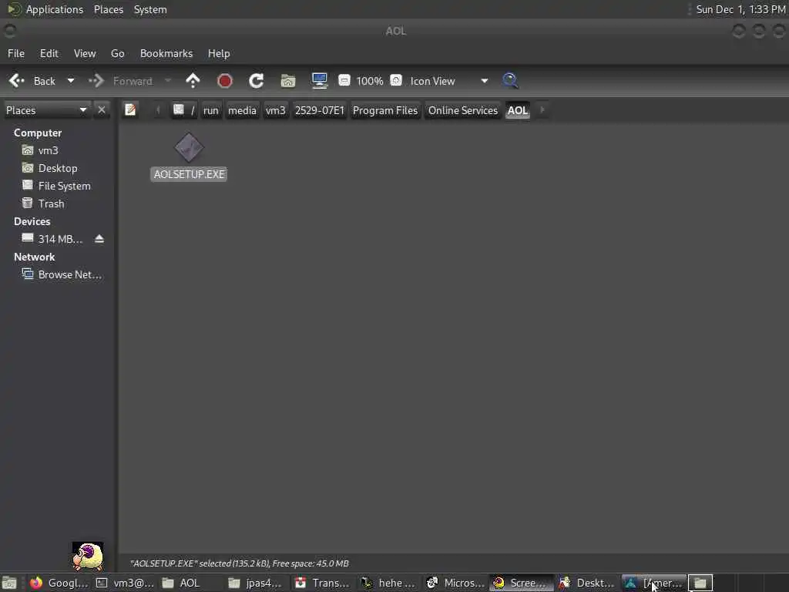Eject the 314 MB volume

click(99, 239)
